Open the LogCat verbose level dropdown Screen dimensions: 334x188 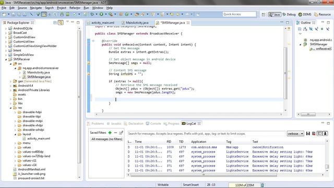tap(295, 134)
